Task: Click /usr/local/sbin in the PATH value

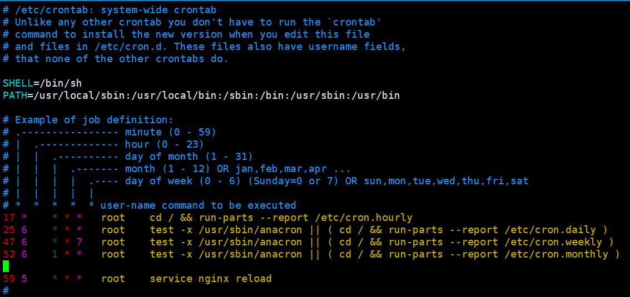Action: point(79,95)
